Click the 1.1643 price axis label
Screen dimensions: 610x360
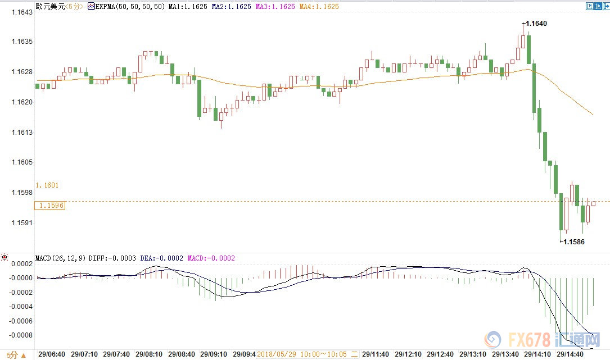[x=22, y=12]
